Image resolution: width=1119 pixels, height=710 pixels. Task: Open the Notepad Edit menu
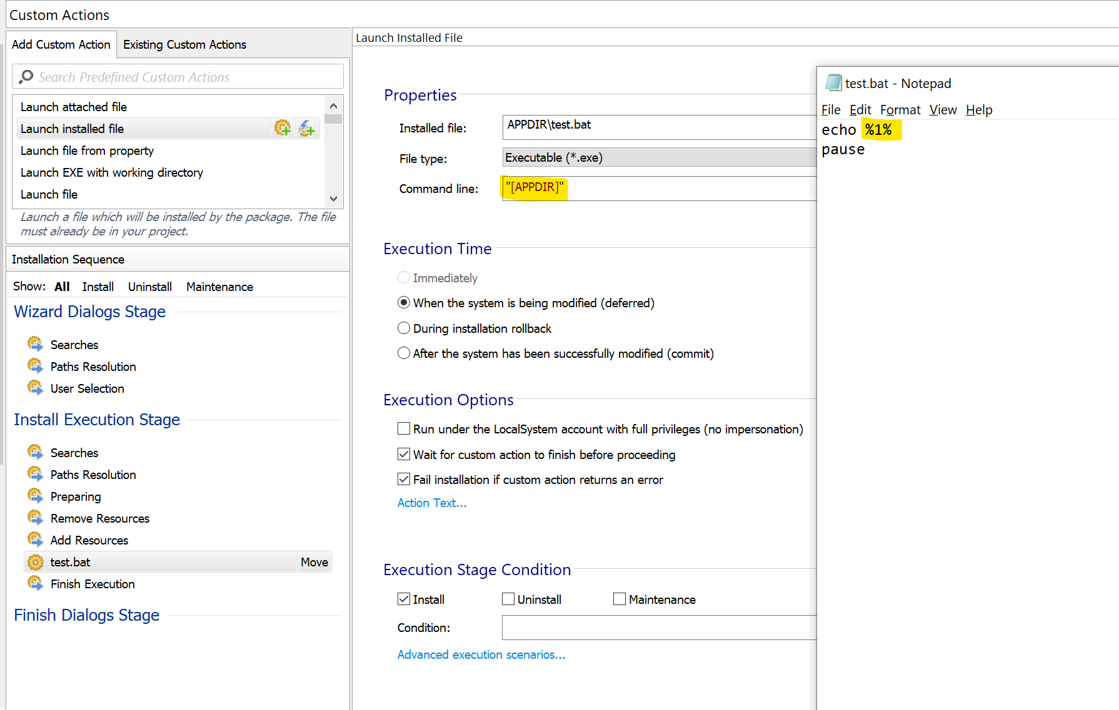pos(860,110)
